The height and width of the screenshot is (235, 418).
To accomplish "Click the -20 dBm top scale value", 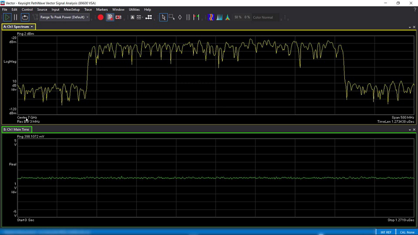I will click(x=13, y=40).
